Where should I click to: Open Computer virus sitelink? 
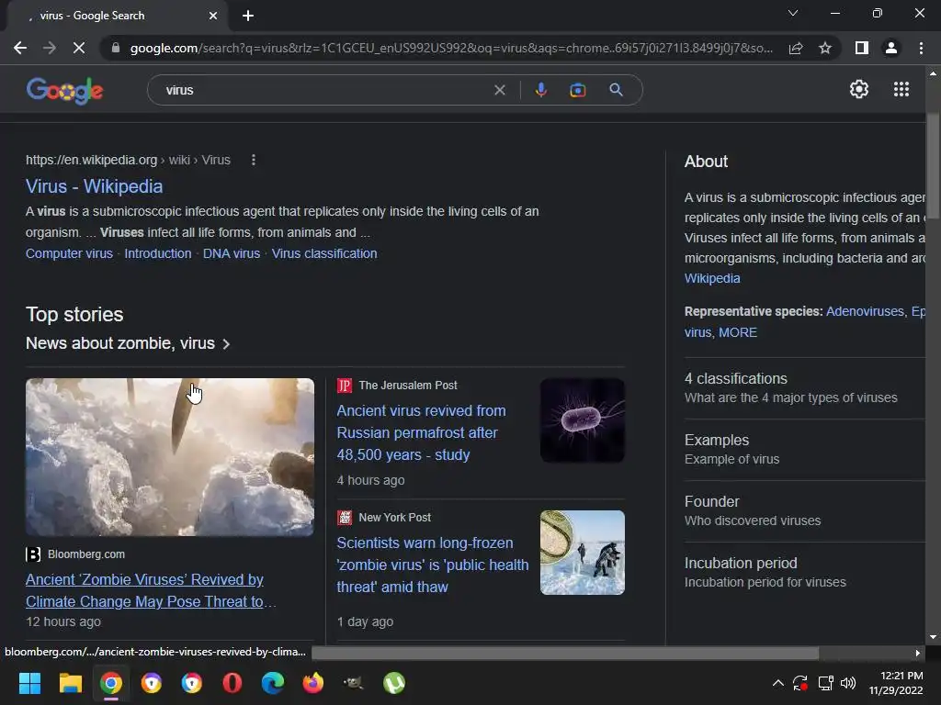point(69,253)
